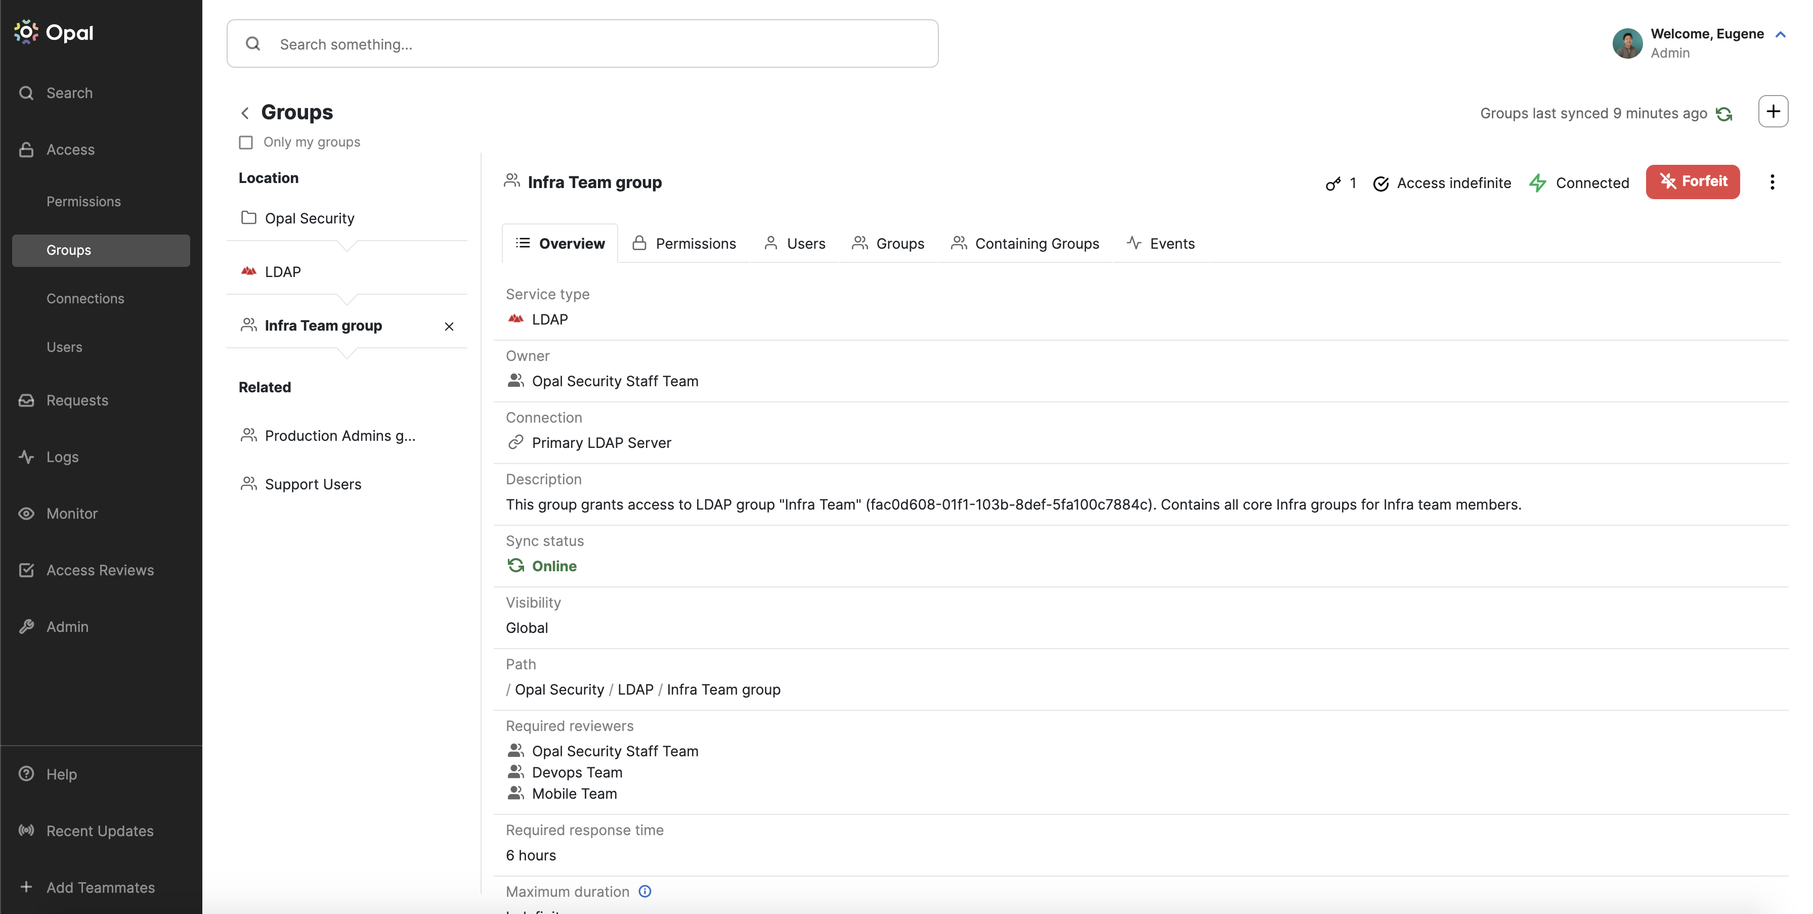Open the three-dot more options menu
Screen dimensions: 1813x914
1772,182
